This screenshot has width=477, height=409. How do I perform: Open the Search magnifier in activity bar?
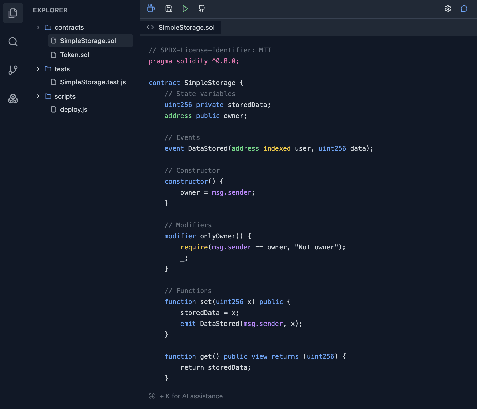coord(13,42)
